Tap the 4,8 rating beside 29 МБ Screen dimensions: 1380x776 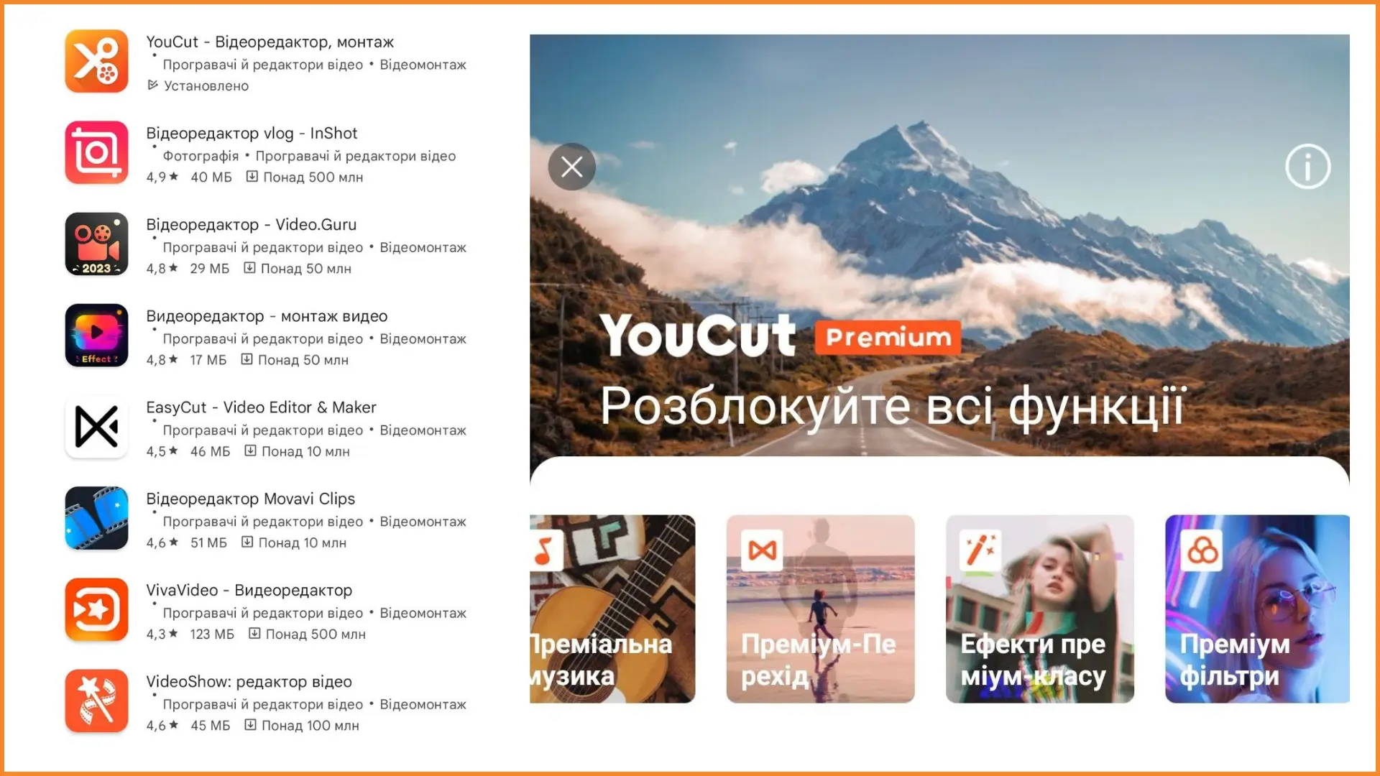coord(162,268)
